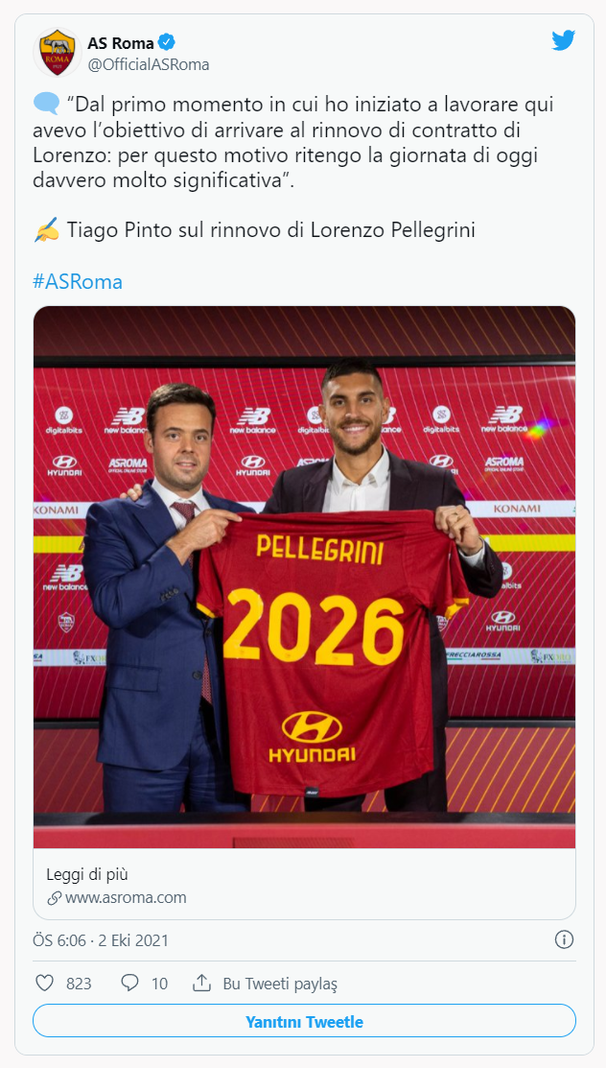Screen dimensions: 606x1068
Task: Like the tweet with the heart icon
Action: coord(44,984)
